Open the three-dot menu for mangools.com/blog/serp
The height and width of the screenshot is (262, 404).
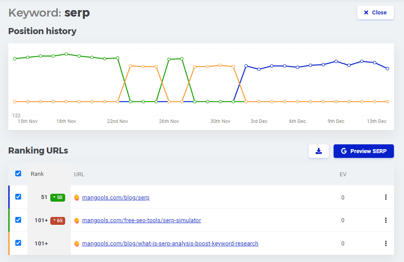[x=386, y=197]
